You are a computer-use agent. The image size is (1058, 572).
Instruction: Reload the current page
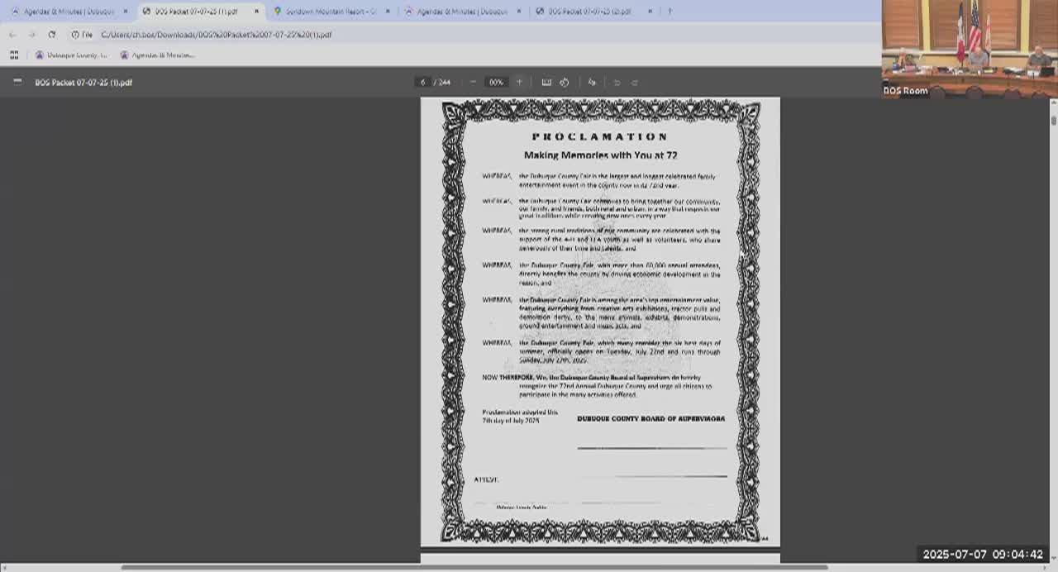(x=51, y=35)
